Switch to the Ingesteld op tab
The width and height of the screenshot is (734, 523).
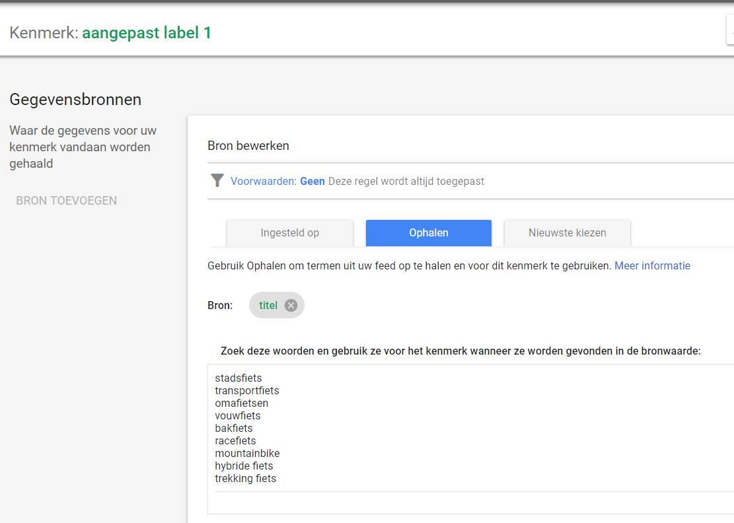point(290,233)
